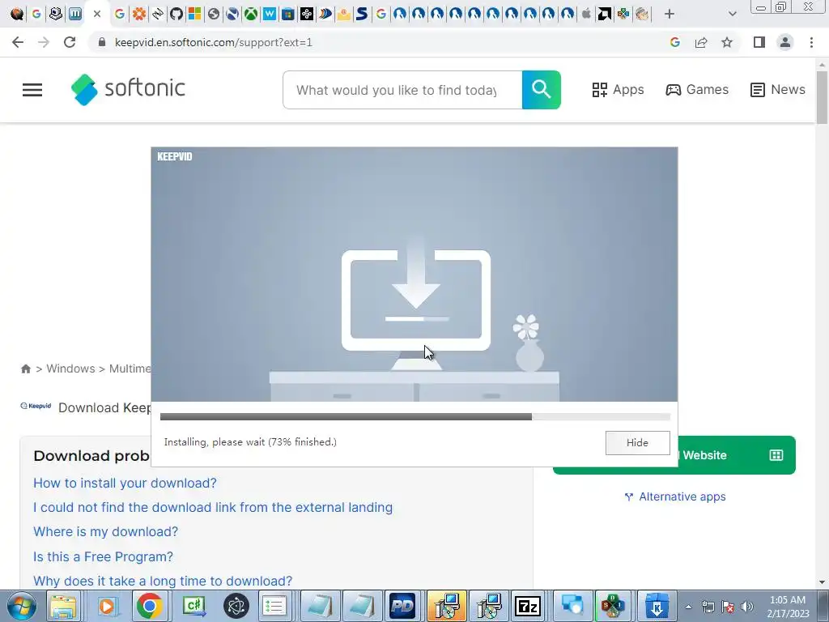Switch to the GitHub tab
Viewport: 829px width, 622px height.
pos(176,14)
